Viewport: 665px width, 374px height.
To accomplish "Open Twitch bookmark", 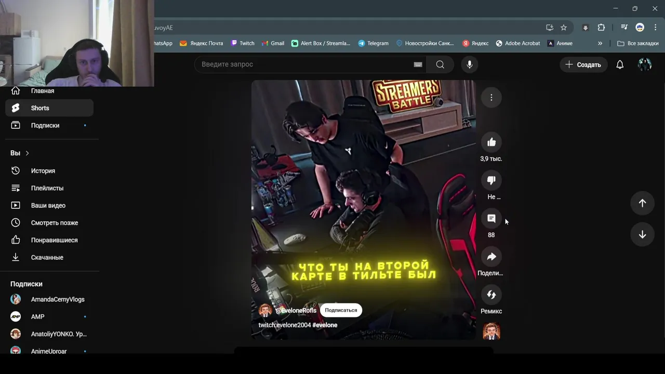I will coord(243,44).
